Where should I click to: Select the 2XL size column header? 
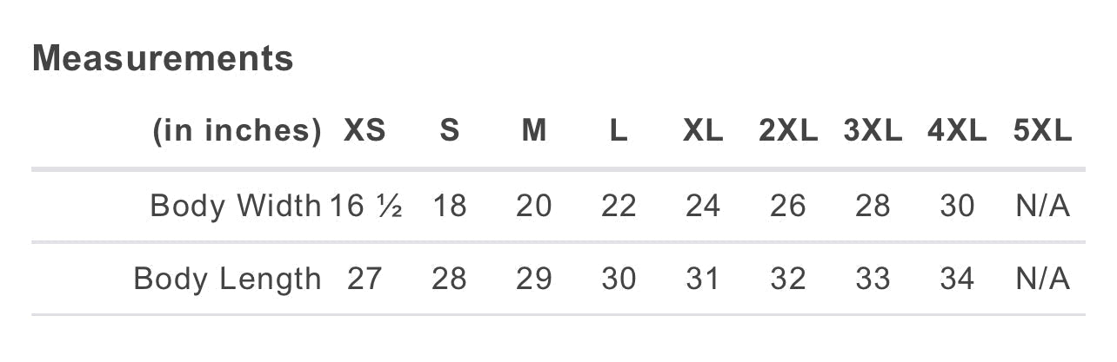click(x=788, y=131)
